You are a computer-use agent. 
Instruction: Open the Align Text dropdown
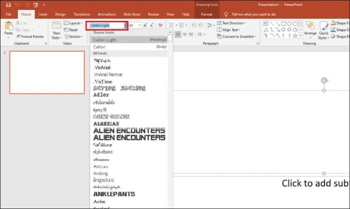[228, 30]
